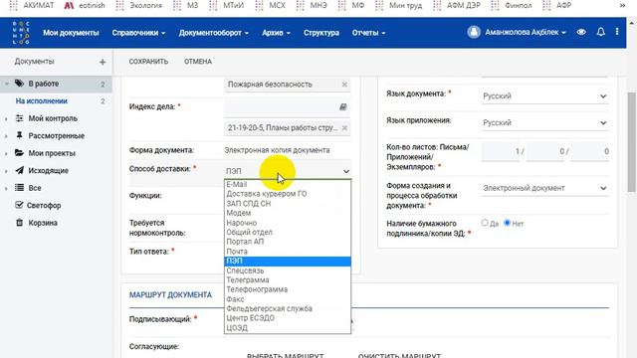Screen dimensions: 637x358
Task: Choose Спецсвязь delivery option
Action: pos(288,270)
